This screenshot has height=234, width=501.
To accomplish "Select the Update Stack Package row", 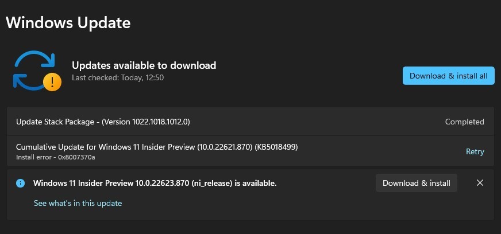I will [x=250, y=122].
